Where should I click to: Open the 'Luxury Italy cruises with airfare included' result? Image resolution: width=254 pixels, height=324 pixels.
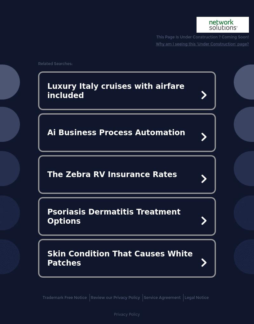116,91
